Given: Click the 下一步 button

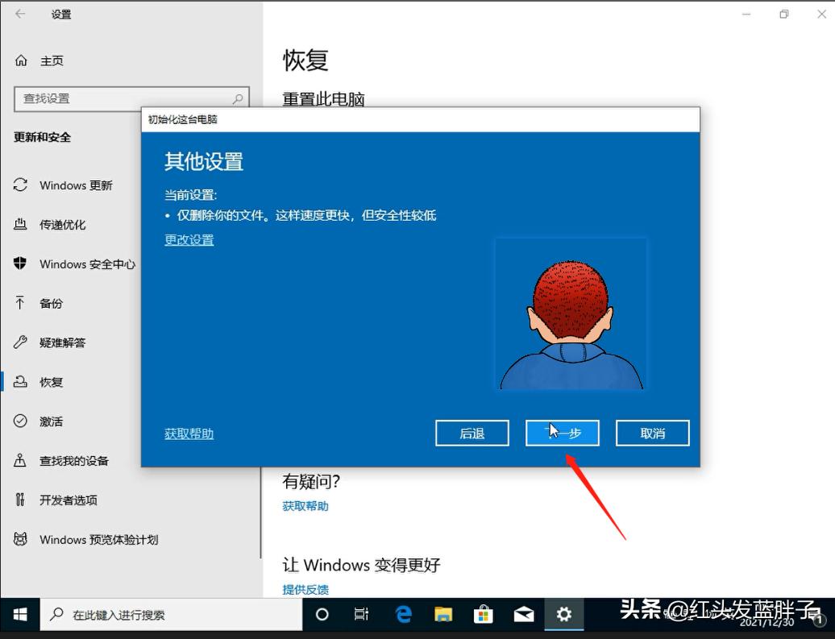Looking at the screenshot, I should pyautogui.click(x=563, y=433).
